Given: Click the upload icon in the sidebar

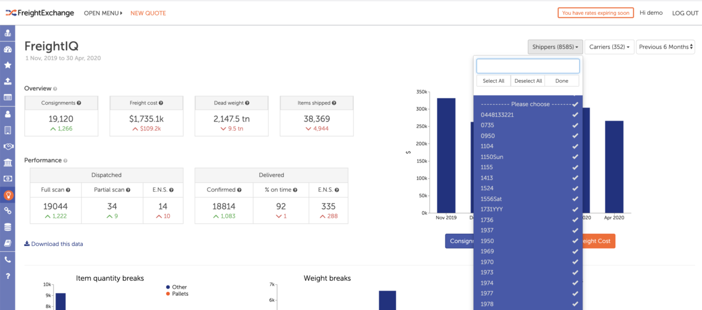Looking at the screenshot, I should pyautogui.click(x=8, y=81).
